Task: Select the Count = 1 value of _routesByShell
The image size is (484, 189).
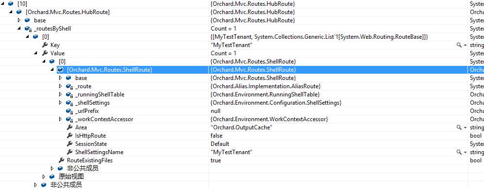Action: tap(223, 29)
